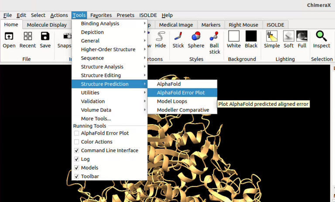Screen dimensions: 335x202
Task: Expand Depiction submenu
Action: click(109, 32)
